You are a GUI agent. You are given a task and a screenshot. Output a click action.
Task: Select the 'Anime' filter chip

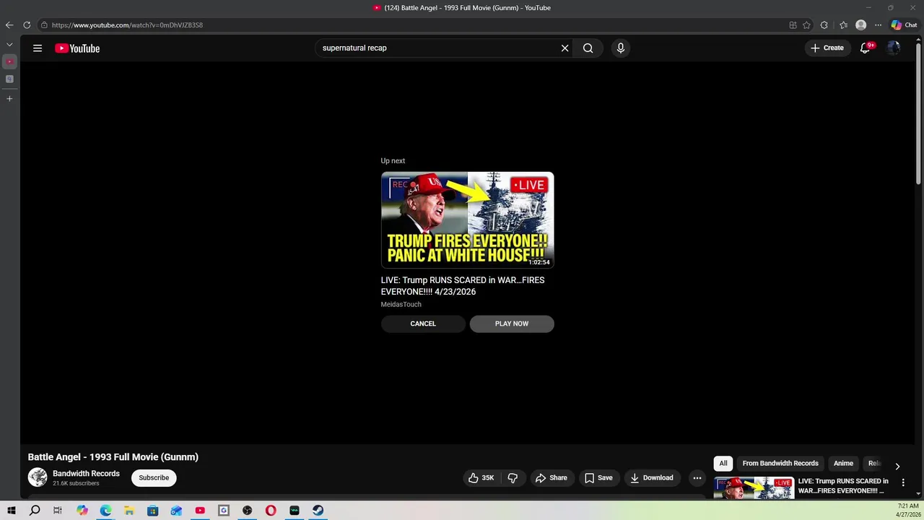843,464
